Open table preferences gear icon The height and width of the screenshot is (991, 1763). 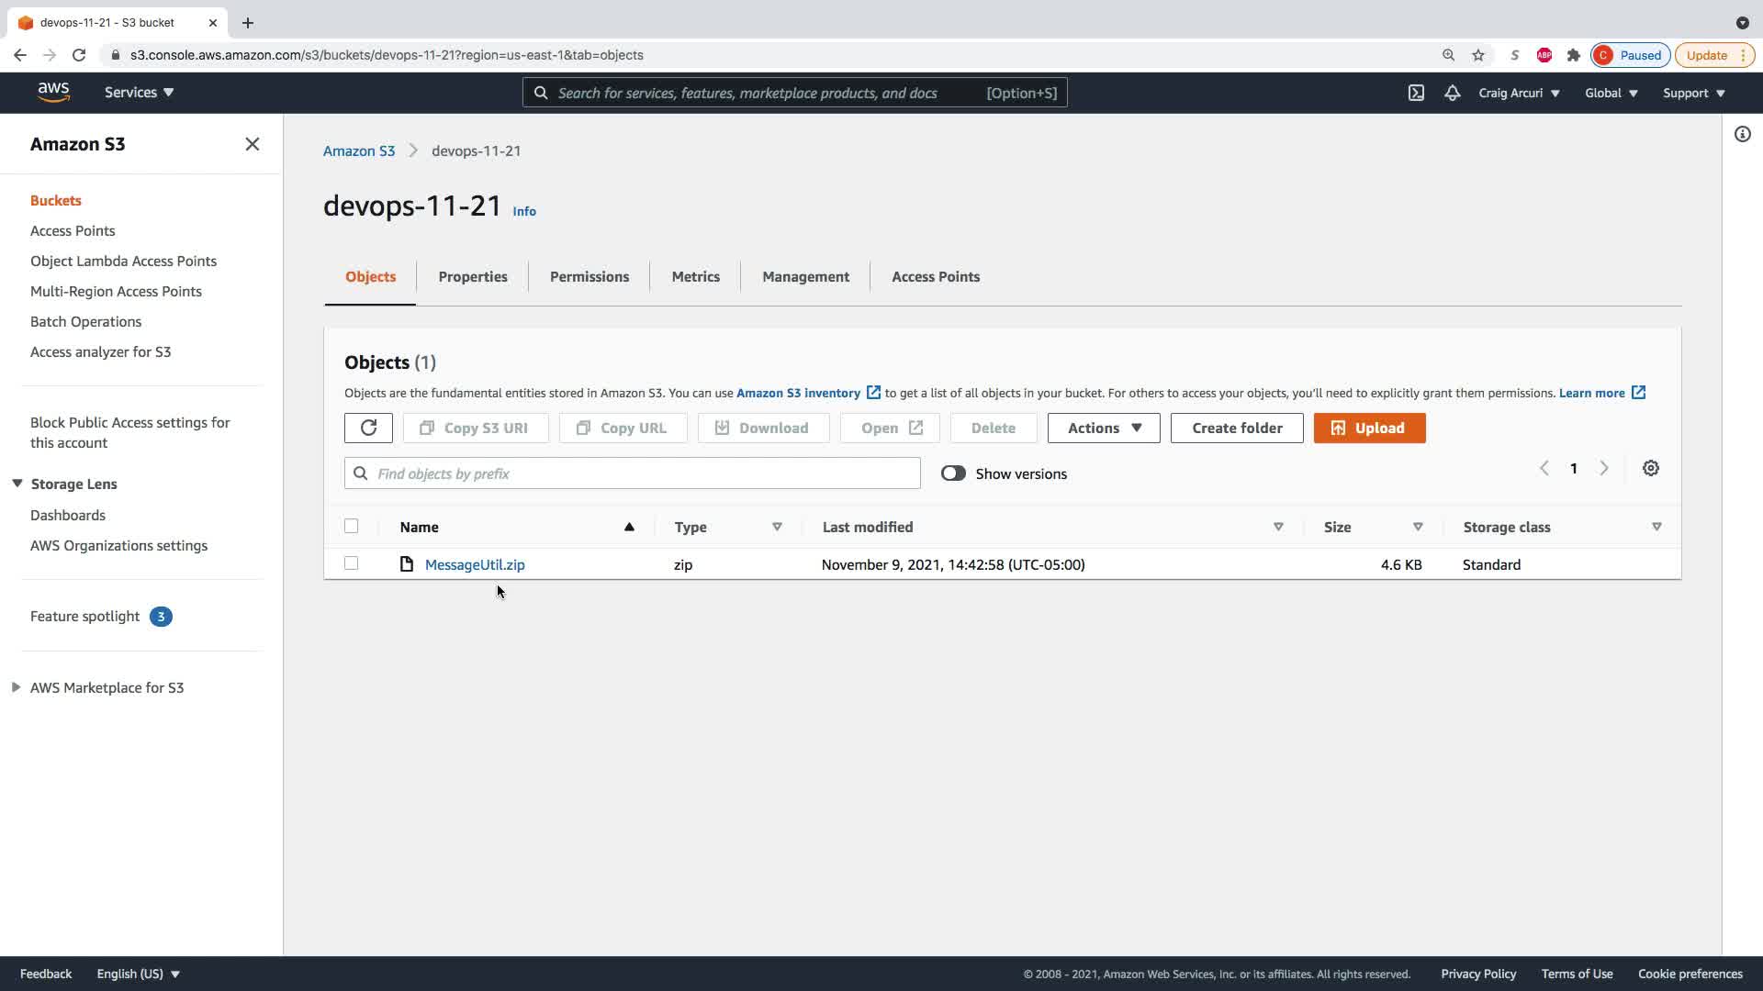tap(1650, 469)
